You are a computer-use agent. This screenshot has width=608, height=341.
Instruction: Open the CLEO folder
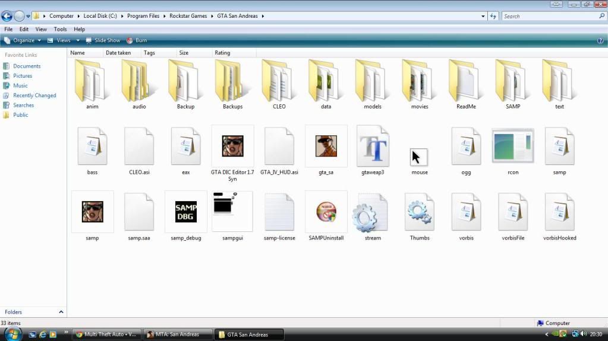point(279,84)
